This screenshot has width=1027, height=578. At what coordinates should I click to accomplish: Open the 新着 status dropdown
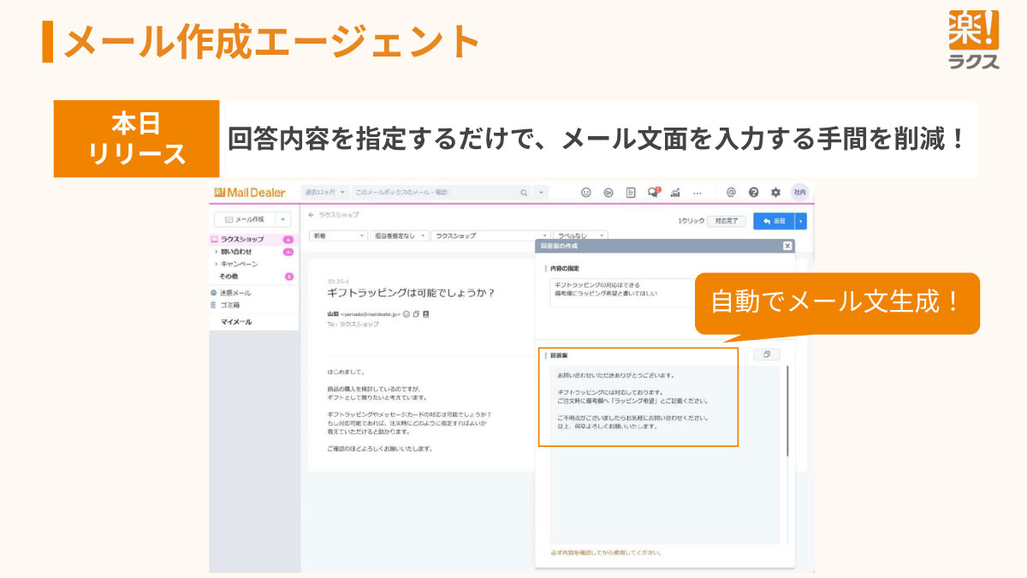tap(336, 235)
